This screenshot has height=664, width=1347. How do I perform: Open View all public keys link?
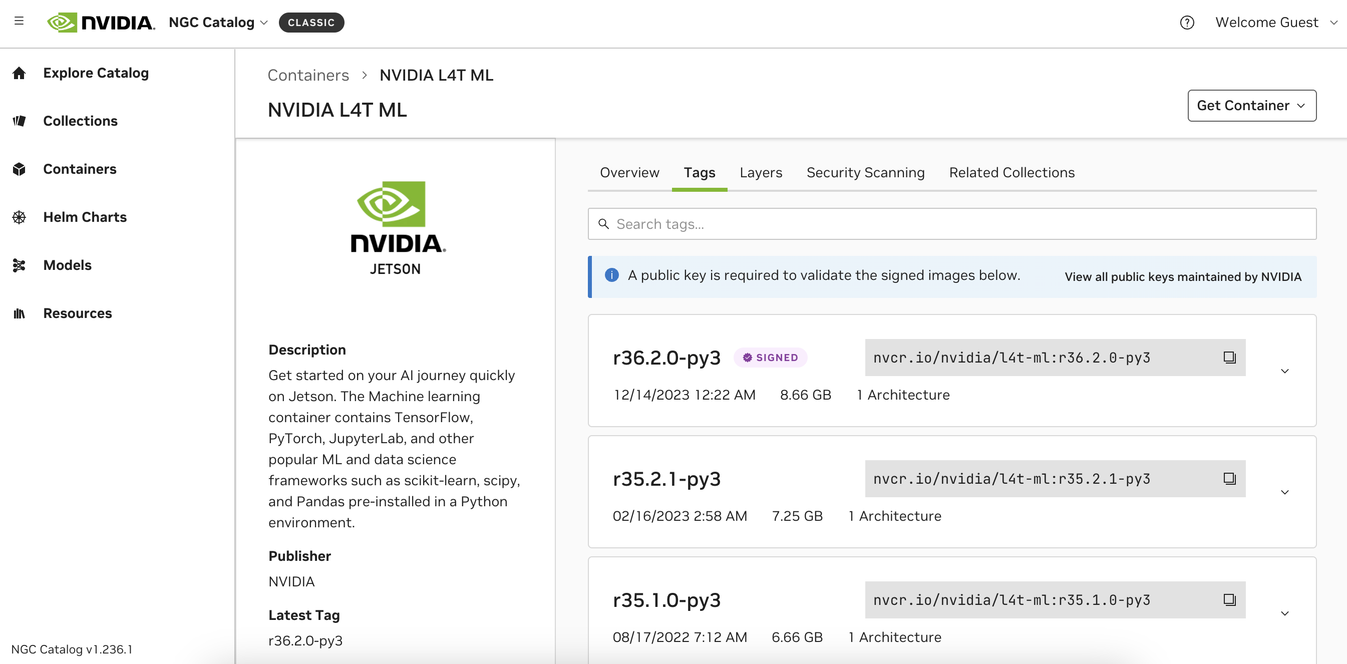(x=1182, y=276)
